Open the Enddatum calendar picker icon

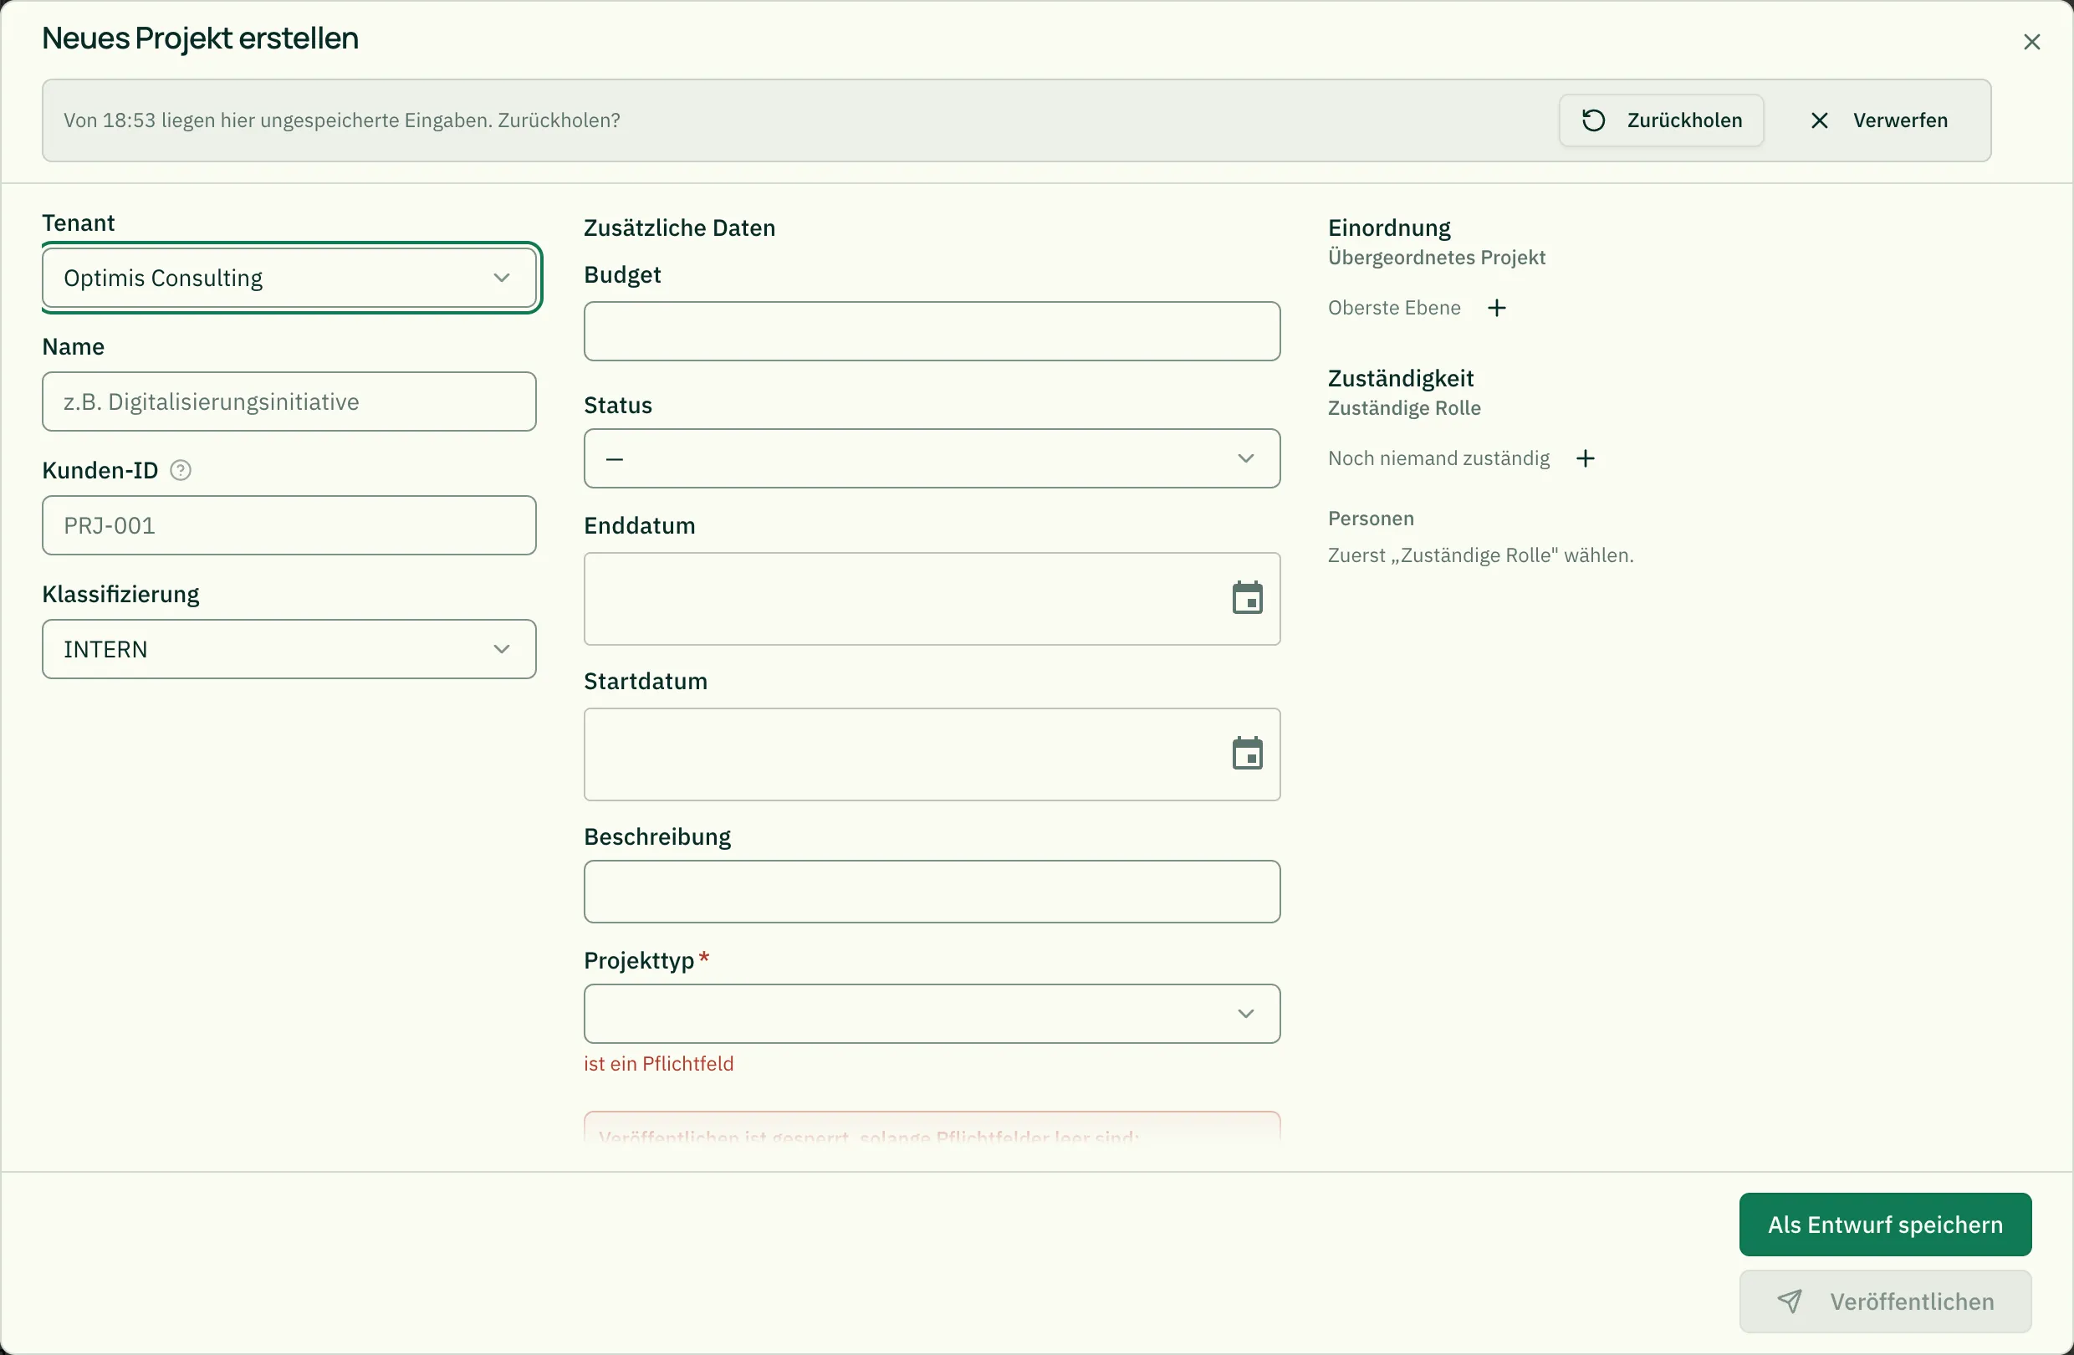coord(1247,599)
